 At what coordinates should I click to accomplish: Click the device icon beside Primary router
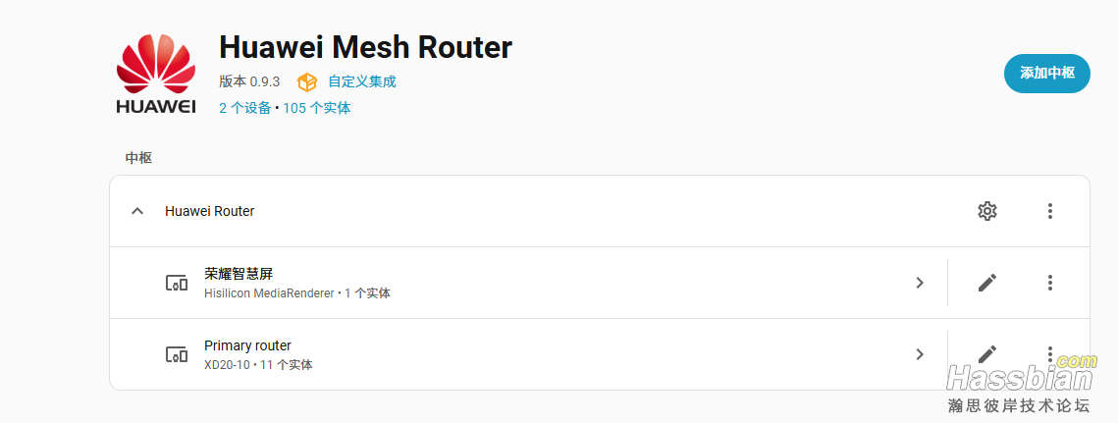pos(176,354)
